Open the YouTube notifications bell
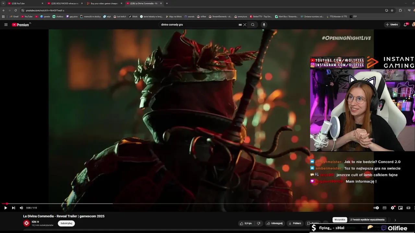This screenshot has height=233, width=415. (x=405, y=25)
